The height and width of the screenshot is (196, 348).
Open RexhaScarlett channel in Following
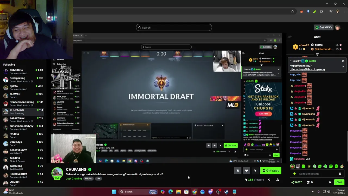pos(23,175)
